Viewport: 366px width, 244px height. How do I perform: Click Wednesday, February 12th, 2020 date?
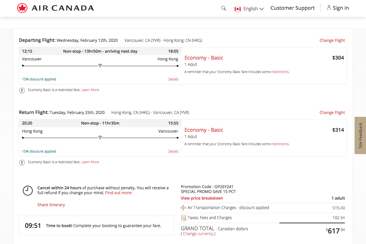coord(87,40)
